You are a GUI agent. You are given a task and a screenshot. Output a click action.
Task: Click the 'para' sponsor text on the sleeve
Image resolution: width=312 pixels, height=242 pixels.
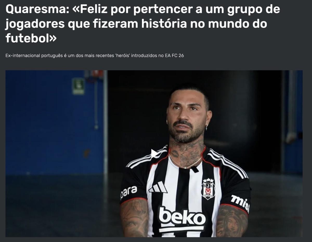click(x=128, y=192)
